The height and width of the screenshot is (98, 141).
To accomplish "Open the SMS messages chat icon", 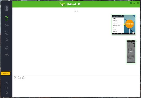I will point(7,26).
